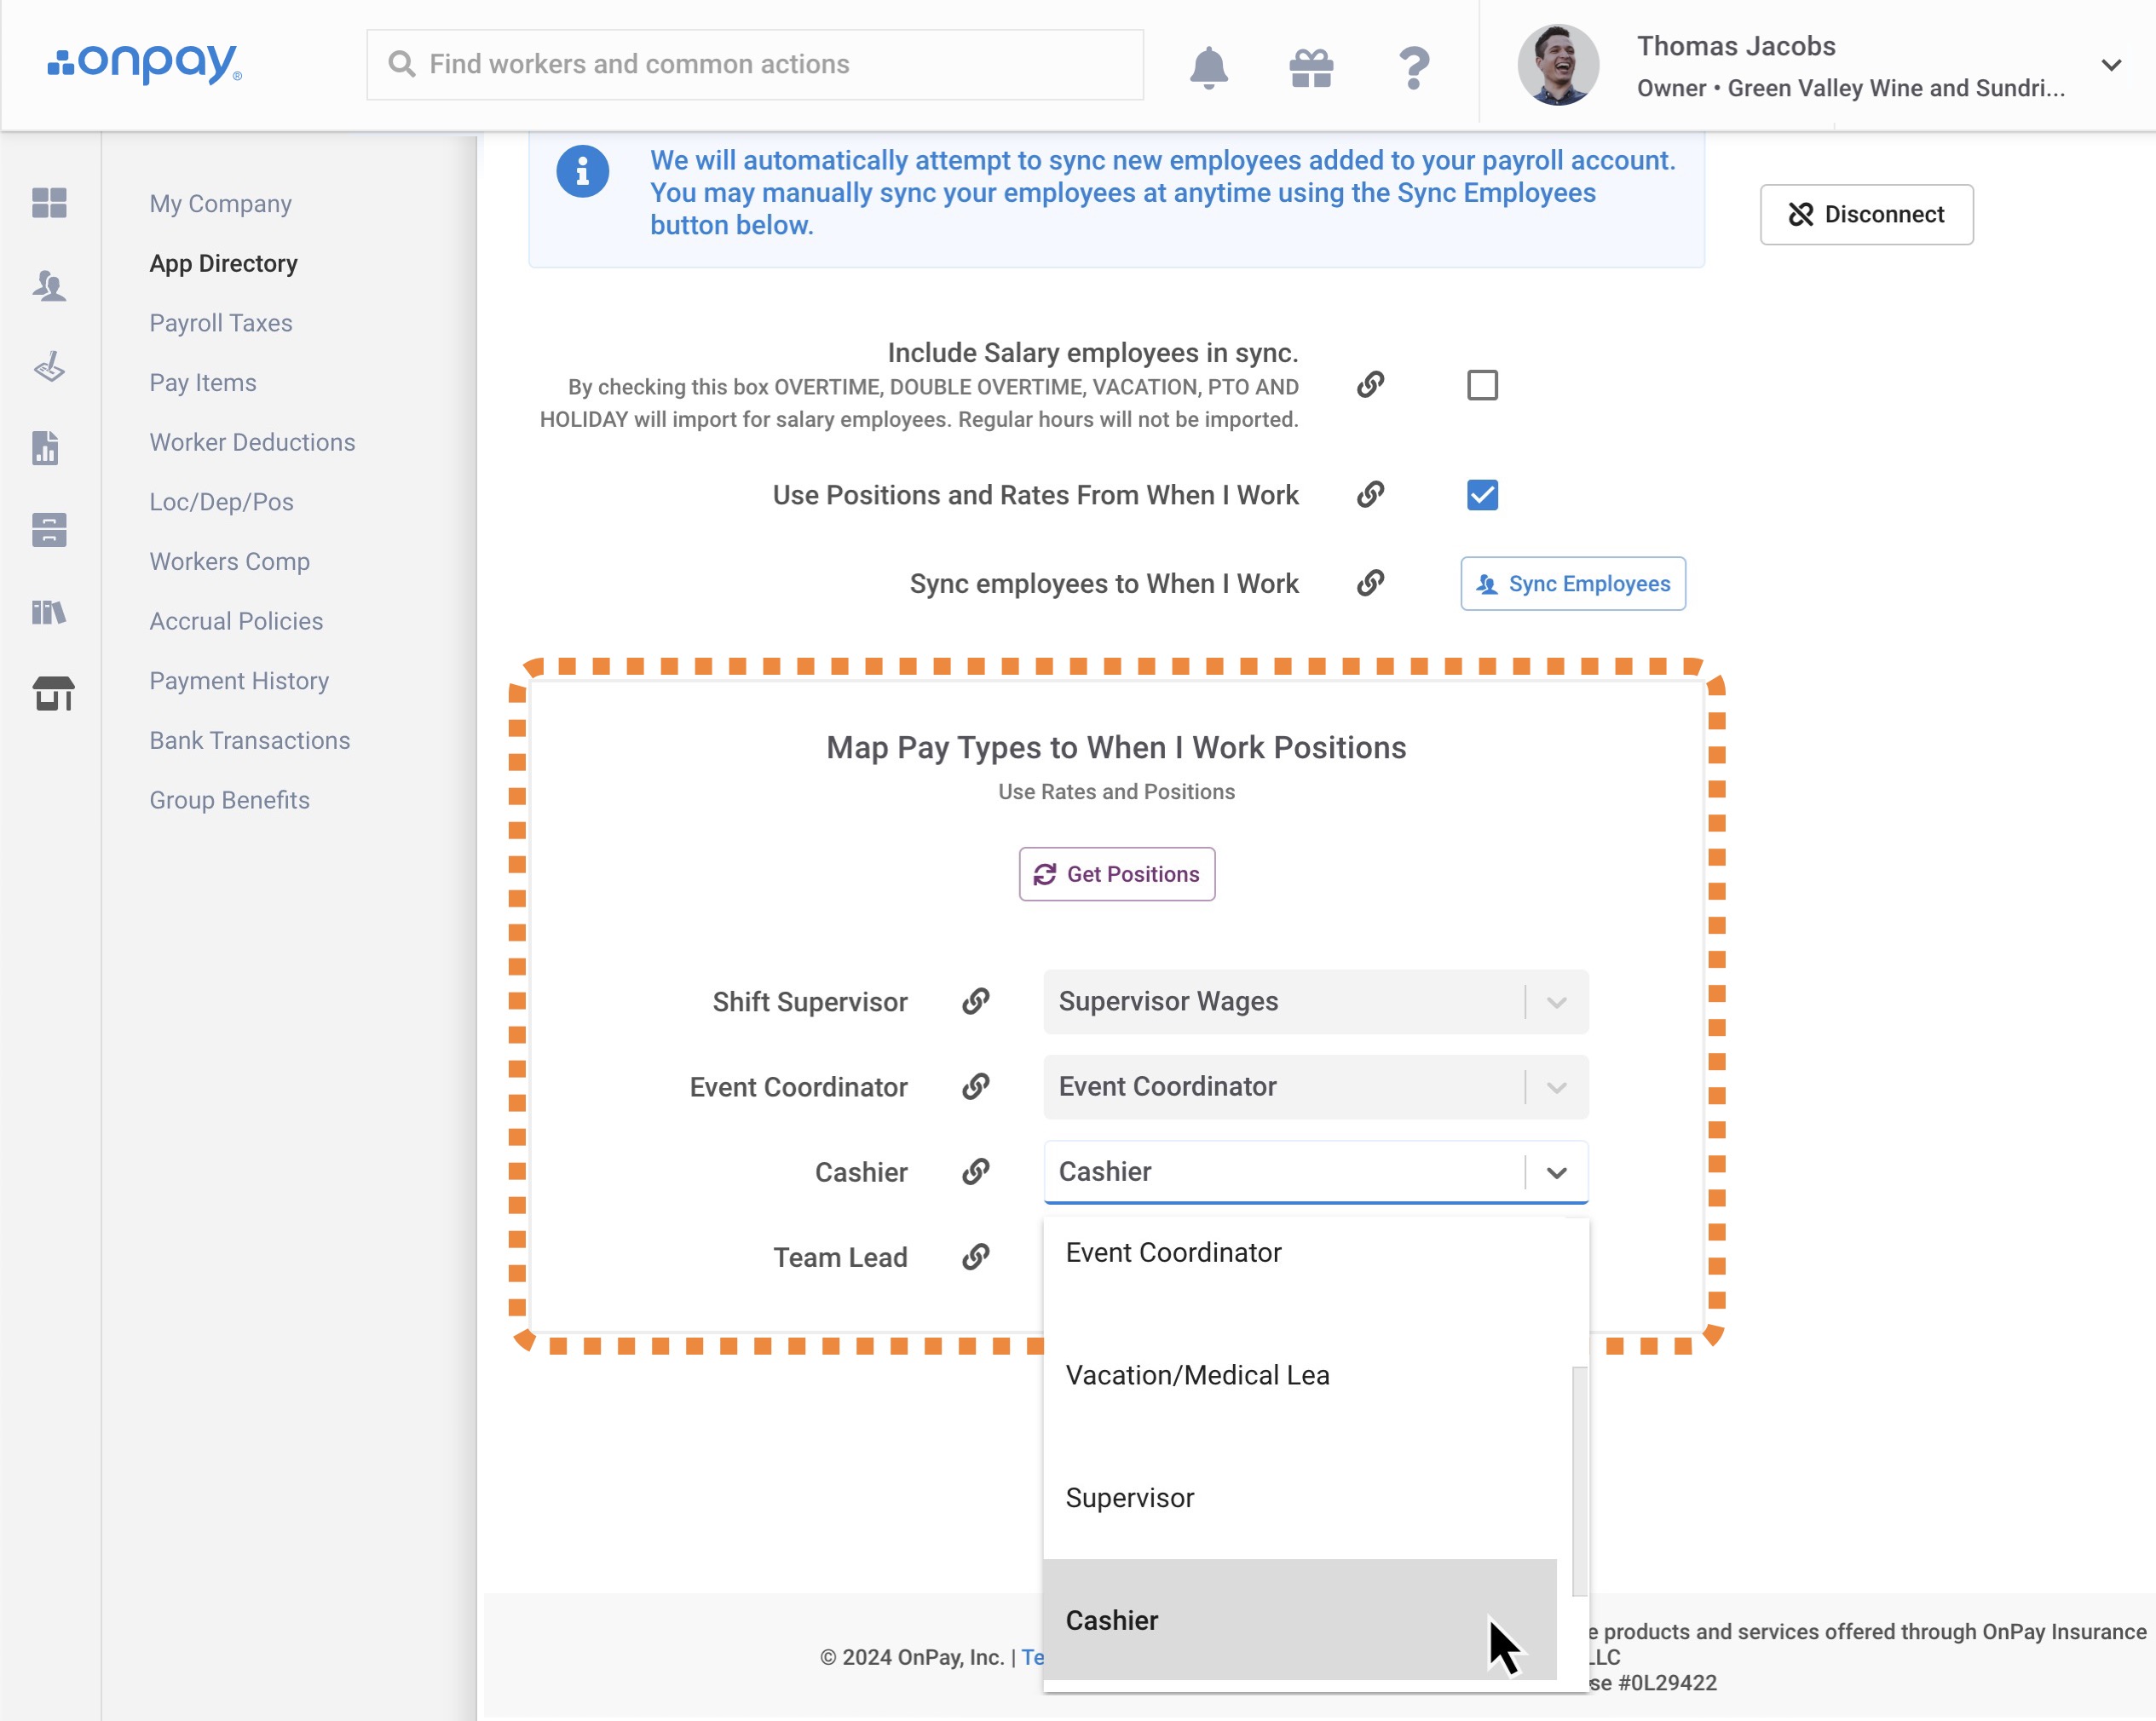
Task: Choose Supervisor option in list
Action: pyautogui.click(x=1300, y=1498)
